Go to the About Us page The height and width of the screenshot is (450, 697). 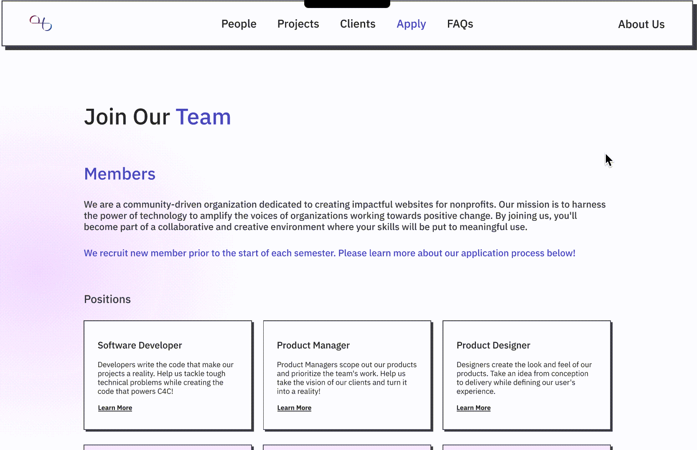[x=641, y=24]
